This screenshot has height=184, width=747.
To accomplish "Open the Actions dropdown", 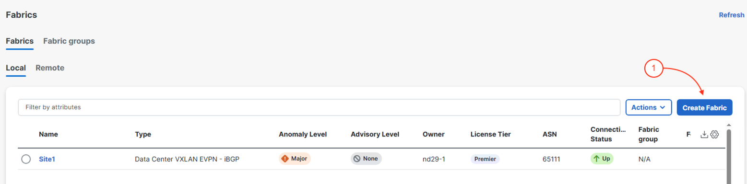I will coord(649,107).
